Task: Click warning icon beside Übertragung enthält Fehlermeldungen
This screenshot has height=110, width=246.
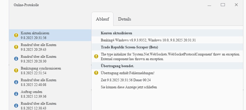Action: pos(96,73)
